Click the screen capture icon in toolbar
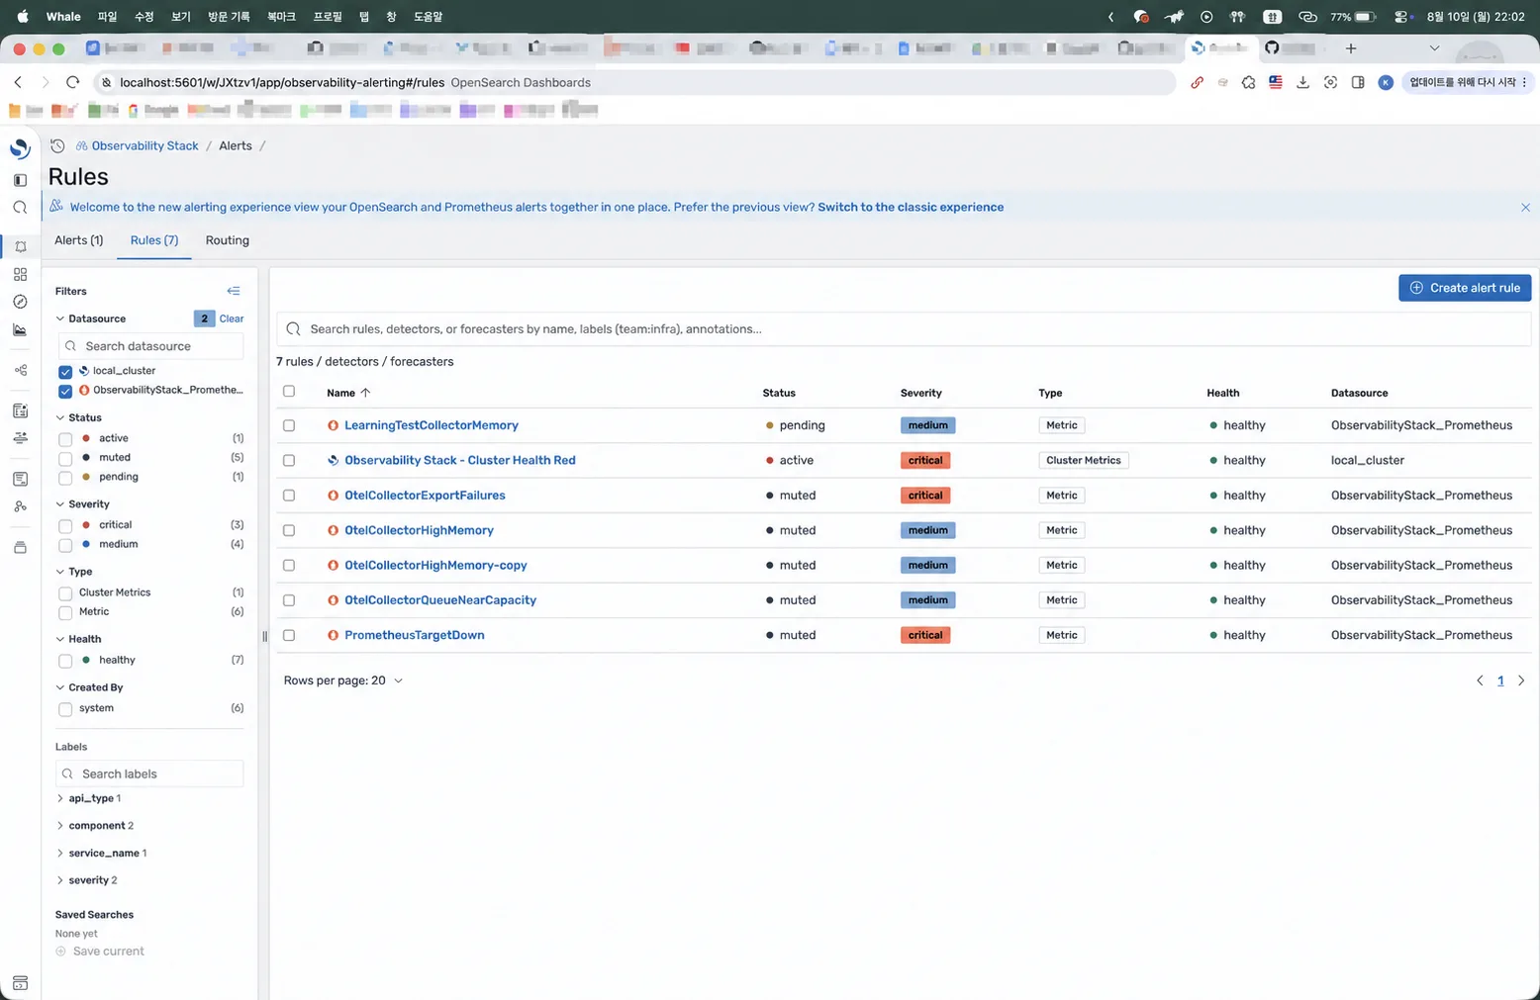 pos(1330,82)
